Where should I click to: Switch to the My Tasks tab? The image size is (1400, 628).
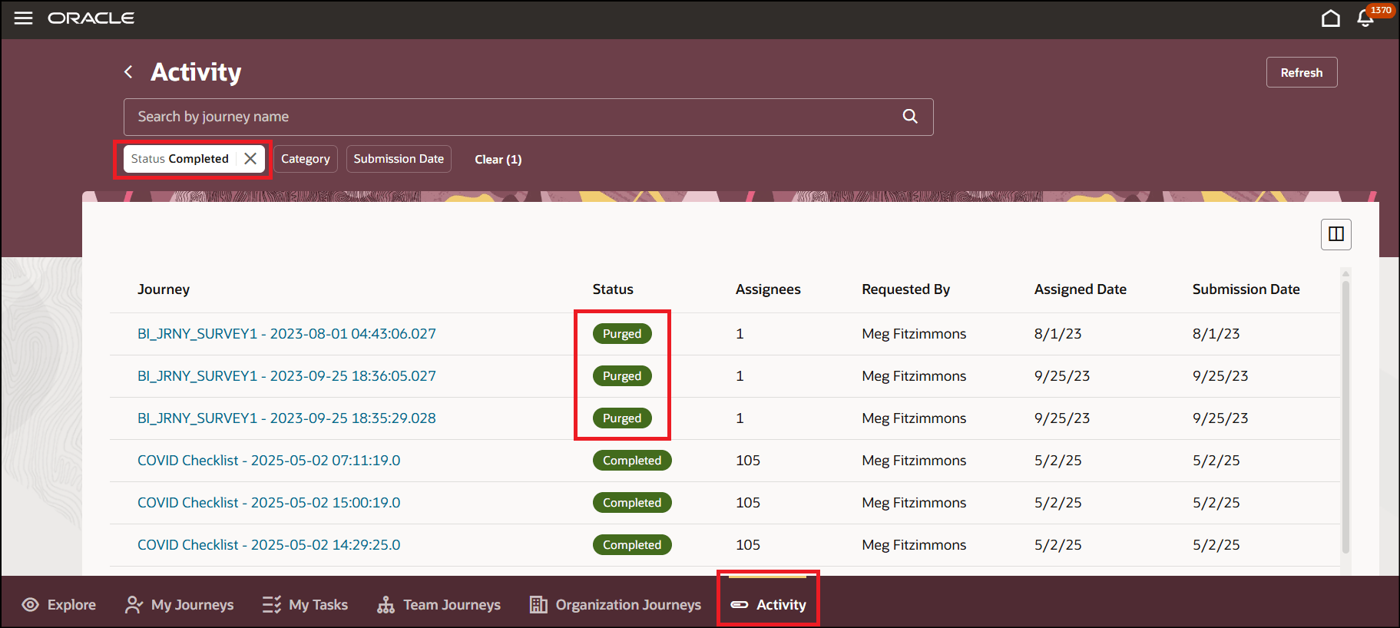(305, 605)
